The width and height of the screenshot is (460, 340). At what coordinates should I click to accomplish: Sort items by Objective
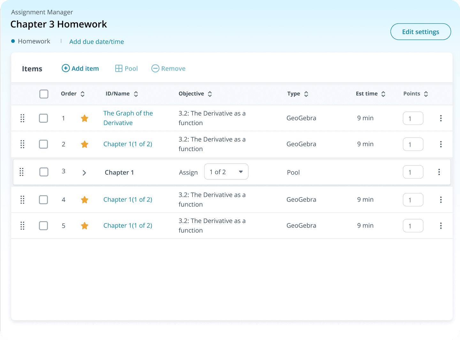coord(210,94)
